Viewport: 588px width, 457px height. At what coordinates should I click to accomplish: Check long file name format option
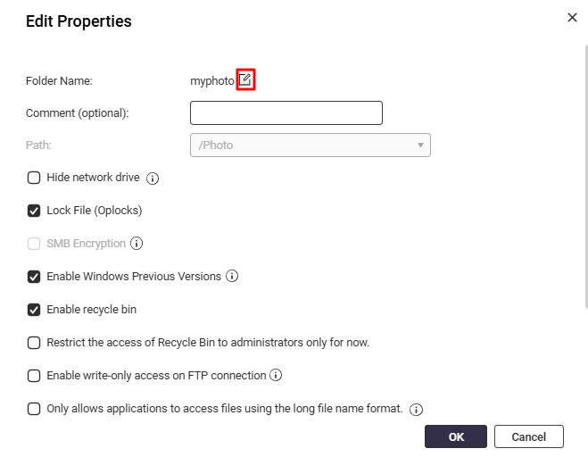[34, 409]
